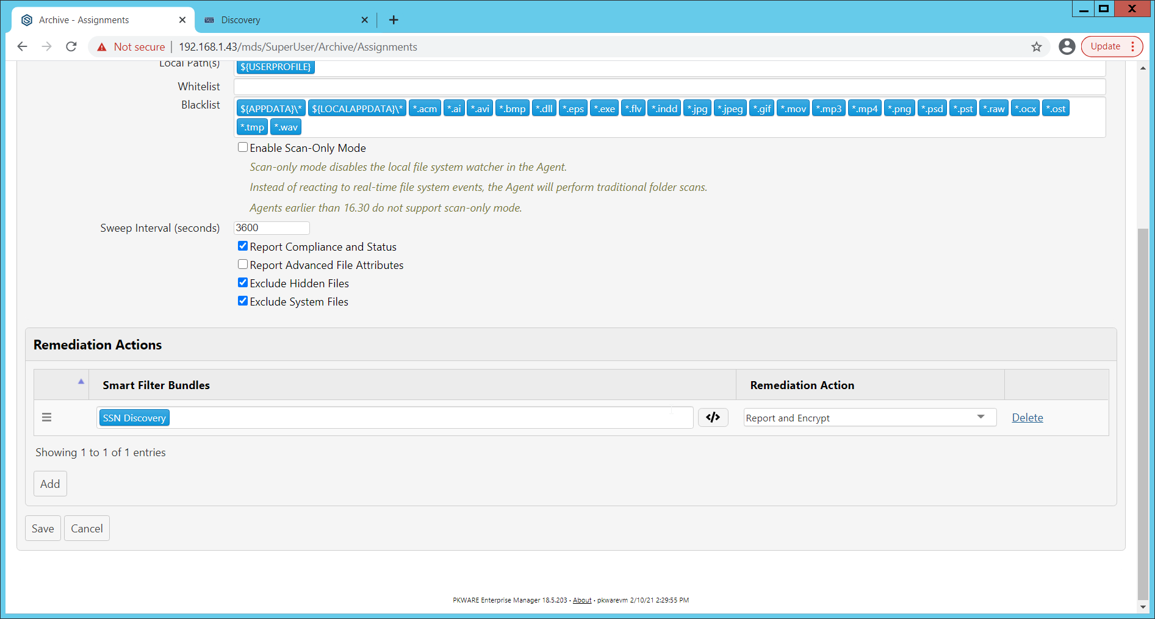Open the browser options menu beside Update
The width and height of the screenshot is (1155, 619).
(1134, 46)
